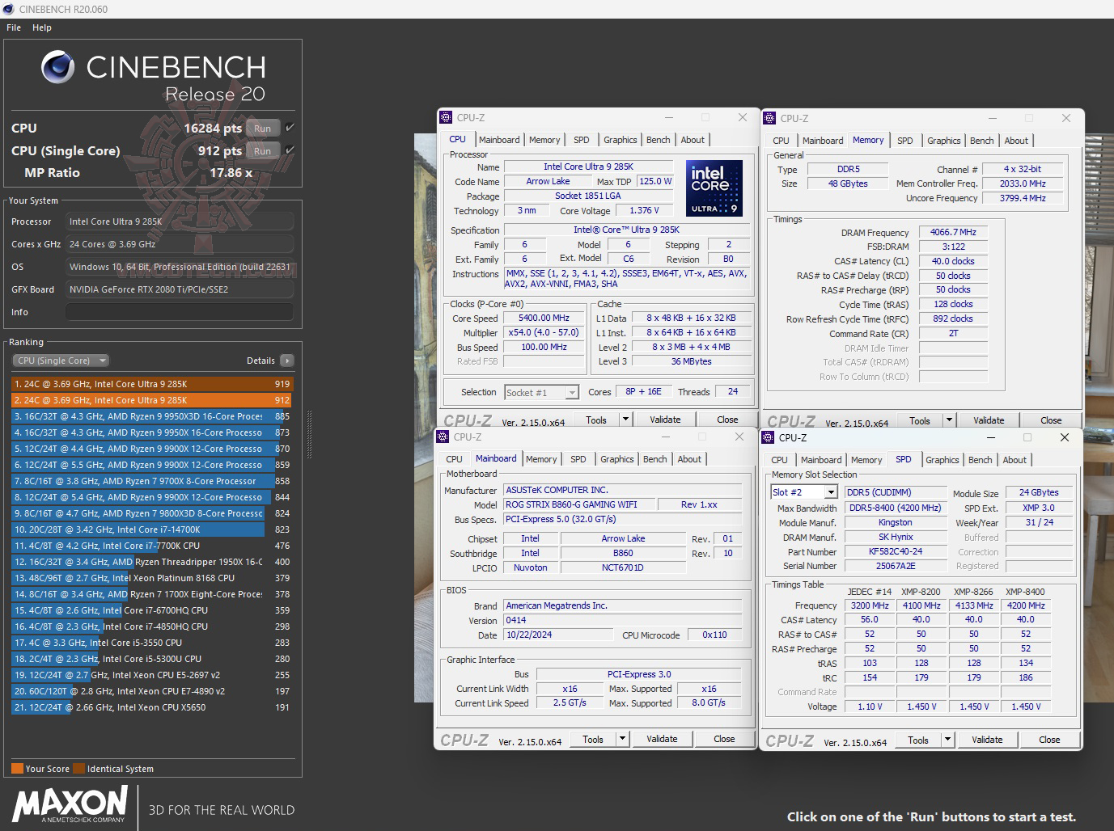1114x831 pixels.
Task: Open the Help menu in Cinebench
Action: point(42,27)
